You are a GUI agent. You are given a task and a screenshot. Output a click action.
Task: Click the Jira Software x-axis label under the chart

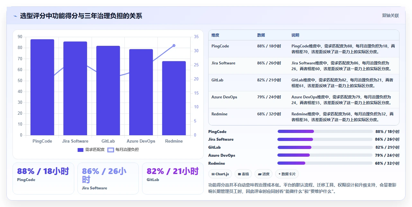click(75, 141)
